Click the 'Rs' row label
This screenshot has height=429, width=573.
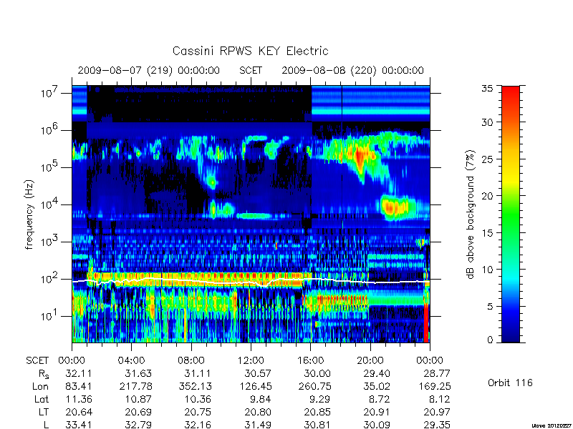(44, 374)
